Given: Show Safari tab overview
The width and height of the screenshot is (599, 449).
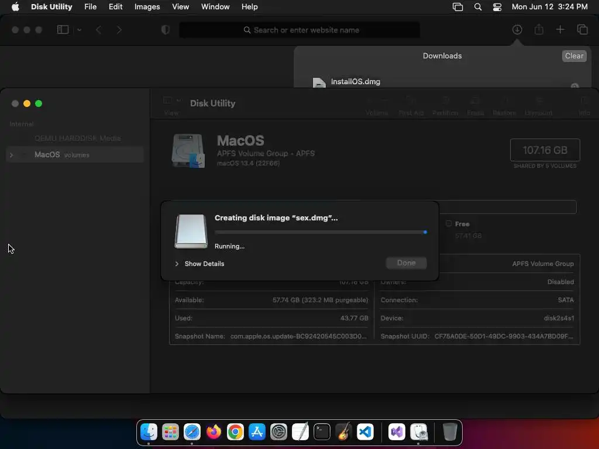Looking at the screenshot, I should tap(582, 29).
